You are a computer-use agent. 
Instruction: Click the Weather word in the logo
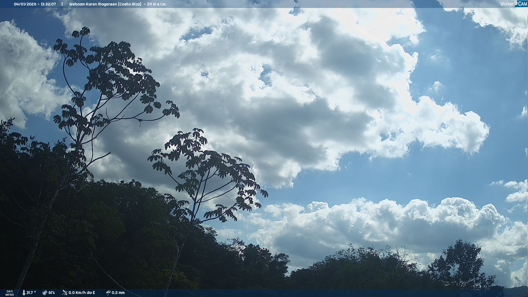[507, 4]
